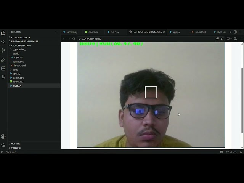This screenshot has height=183, width=244.
Task: Click the Copilot status bar icon
Action: pyautogui.click(x=222, y=152)
